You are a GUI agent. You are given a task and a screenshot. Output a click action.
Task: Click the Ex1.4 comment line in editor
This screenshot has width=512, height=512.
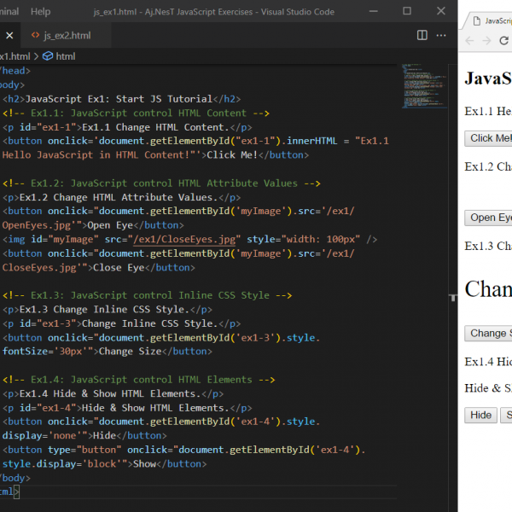click(x=138, y=380)
